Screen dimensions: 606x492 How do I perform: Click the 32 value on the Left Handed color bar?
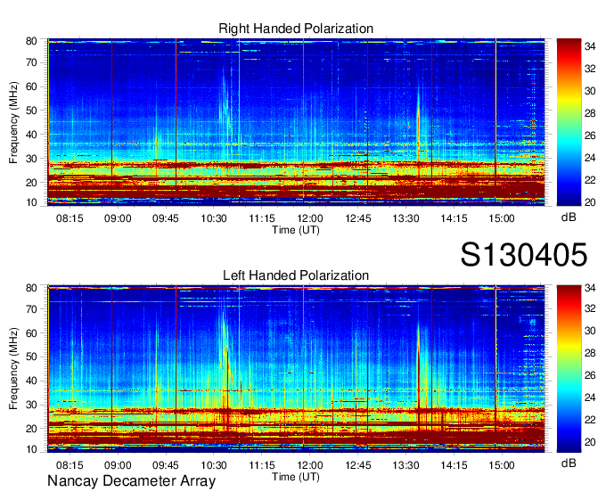(x=590, y=308)
